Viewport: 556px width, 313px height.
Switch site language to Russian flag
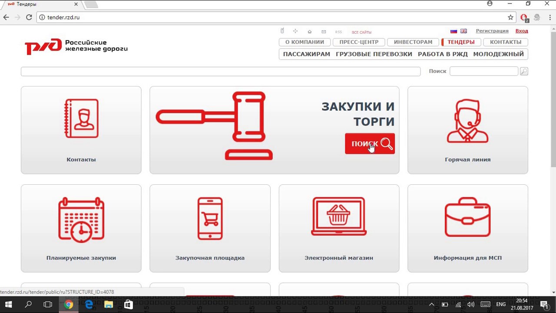pyautogui.click(x=453, y=31)
